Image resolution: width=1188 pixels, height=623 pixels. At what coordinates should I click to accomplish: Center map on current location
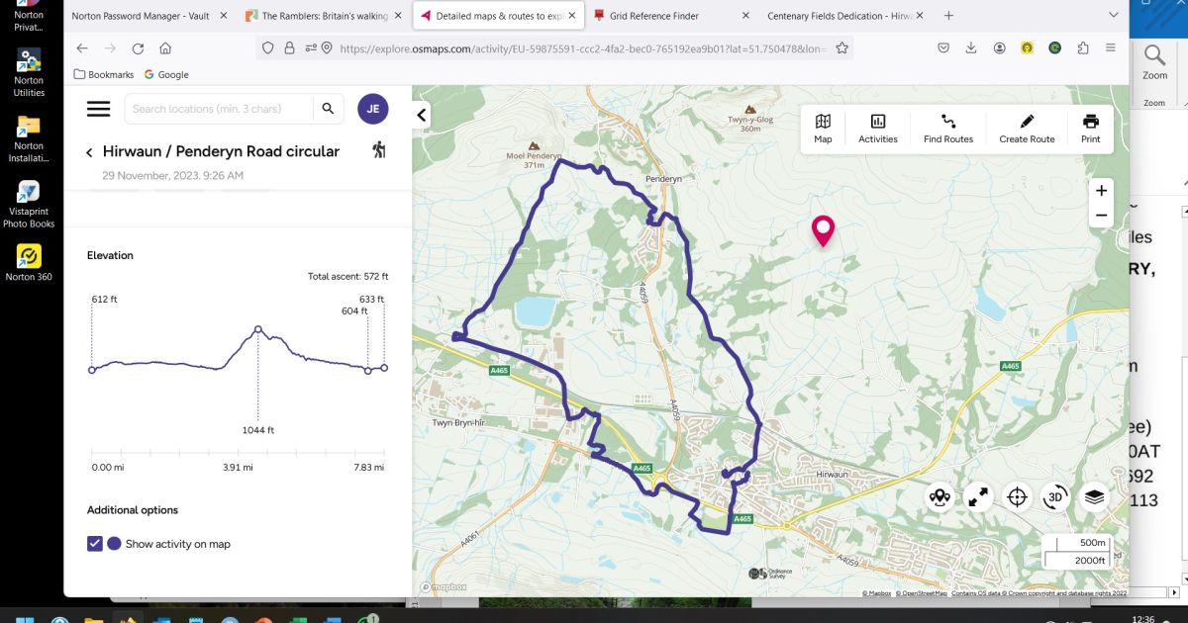tap(1016, 497)
